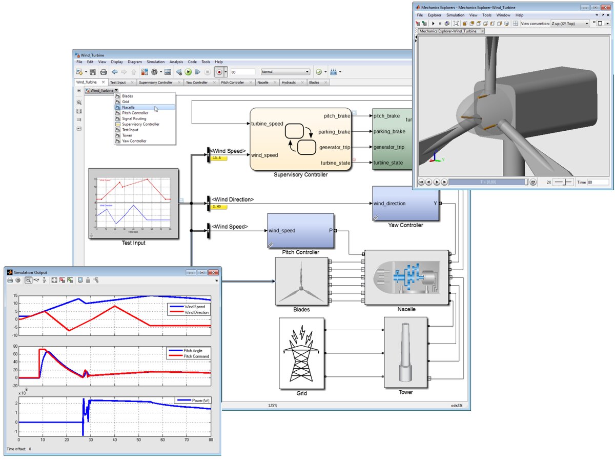This screenshot has width=615, height=461.
Task: Open the View convention dropdown
Action: tap(569, 24)
